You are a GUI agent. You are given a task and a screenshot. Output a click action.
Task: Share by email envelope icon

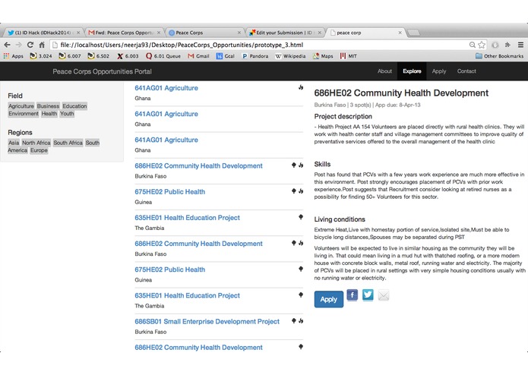point(384,295)
